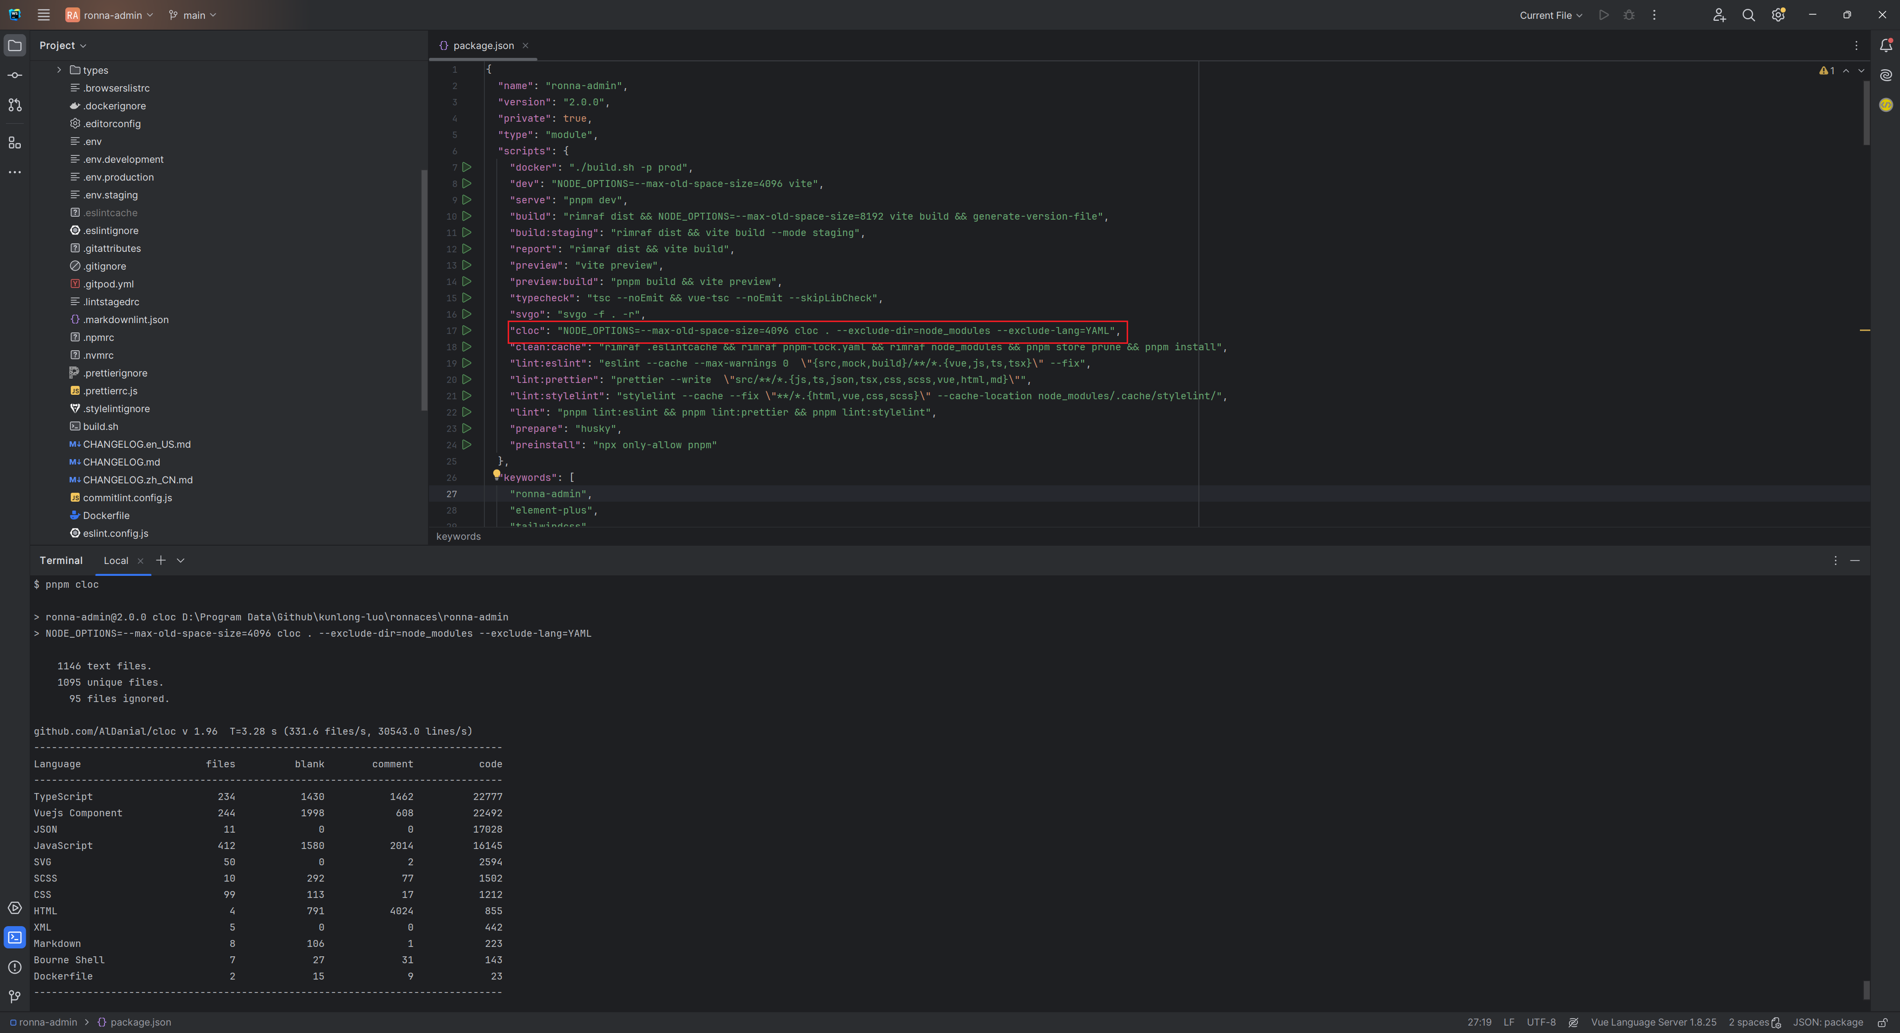
Task: Click the editor vertical scrollbar
Action: point(1866,113)
